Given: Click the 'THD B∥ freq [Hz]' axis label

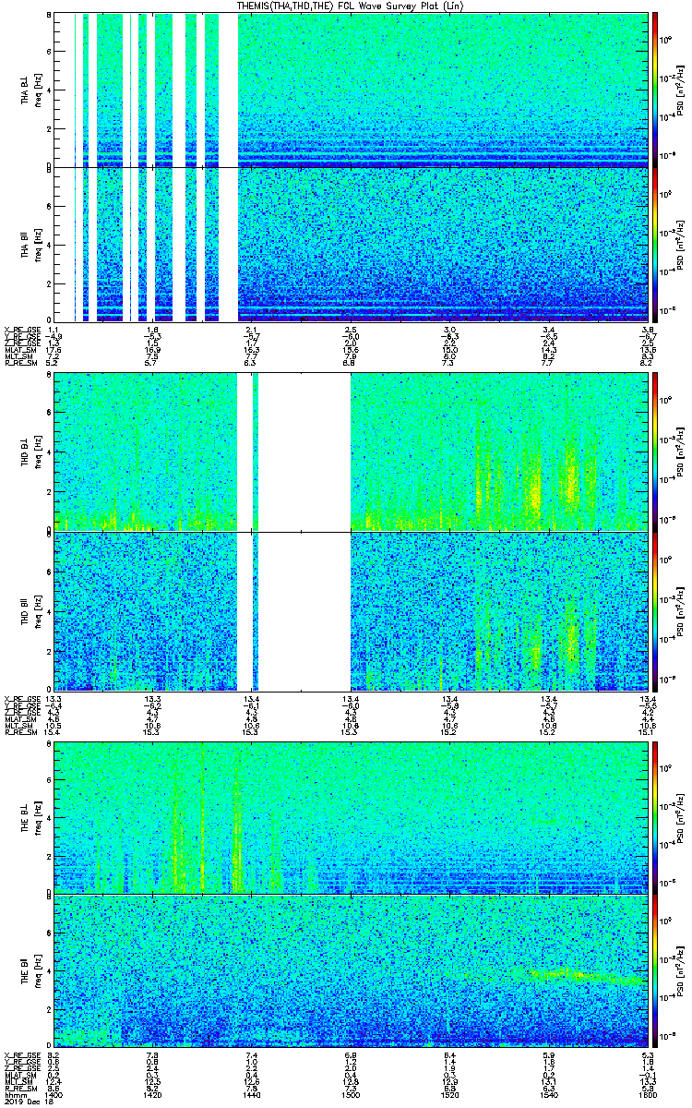Looking at the screenshot, I should tap(31, 611).
